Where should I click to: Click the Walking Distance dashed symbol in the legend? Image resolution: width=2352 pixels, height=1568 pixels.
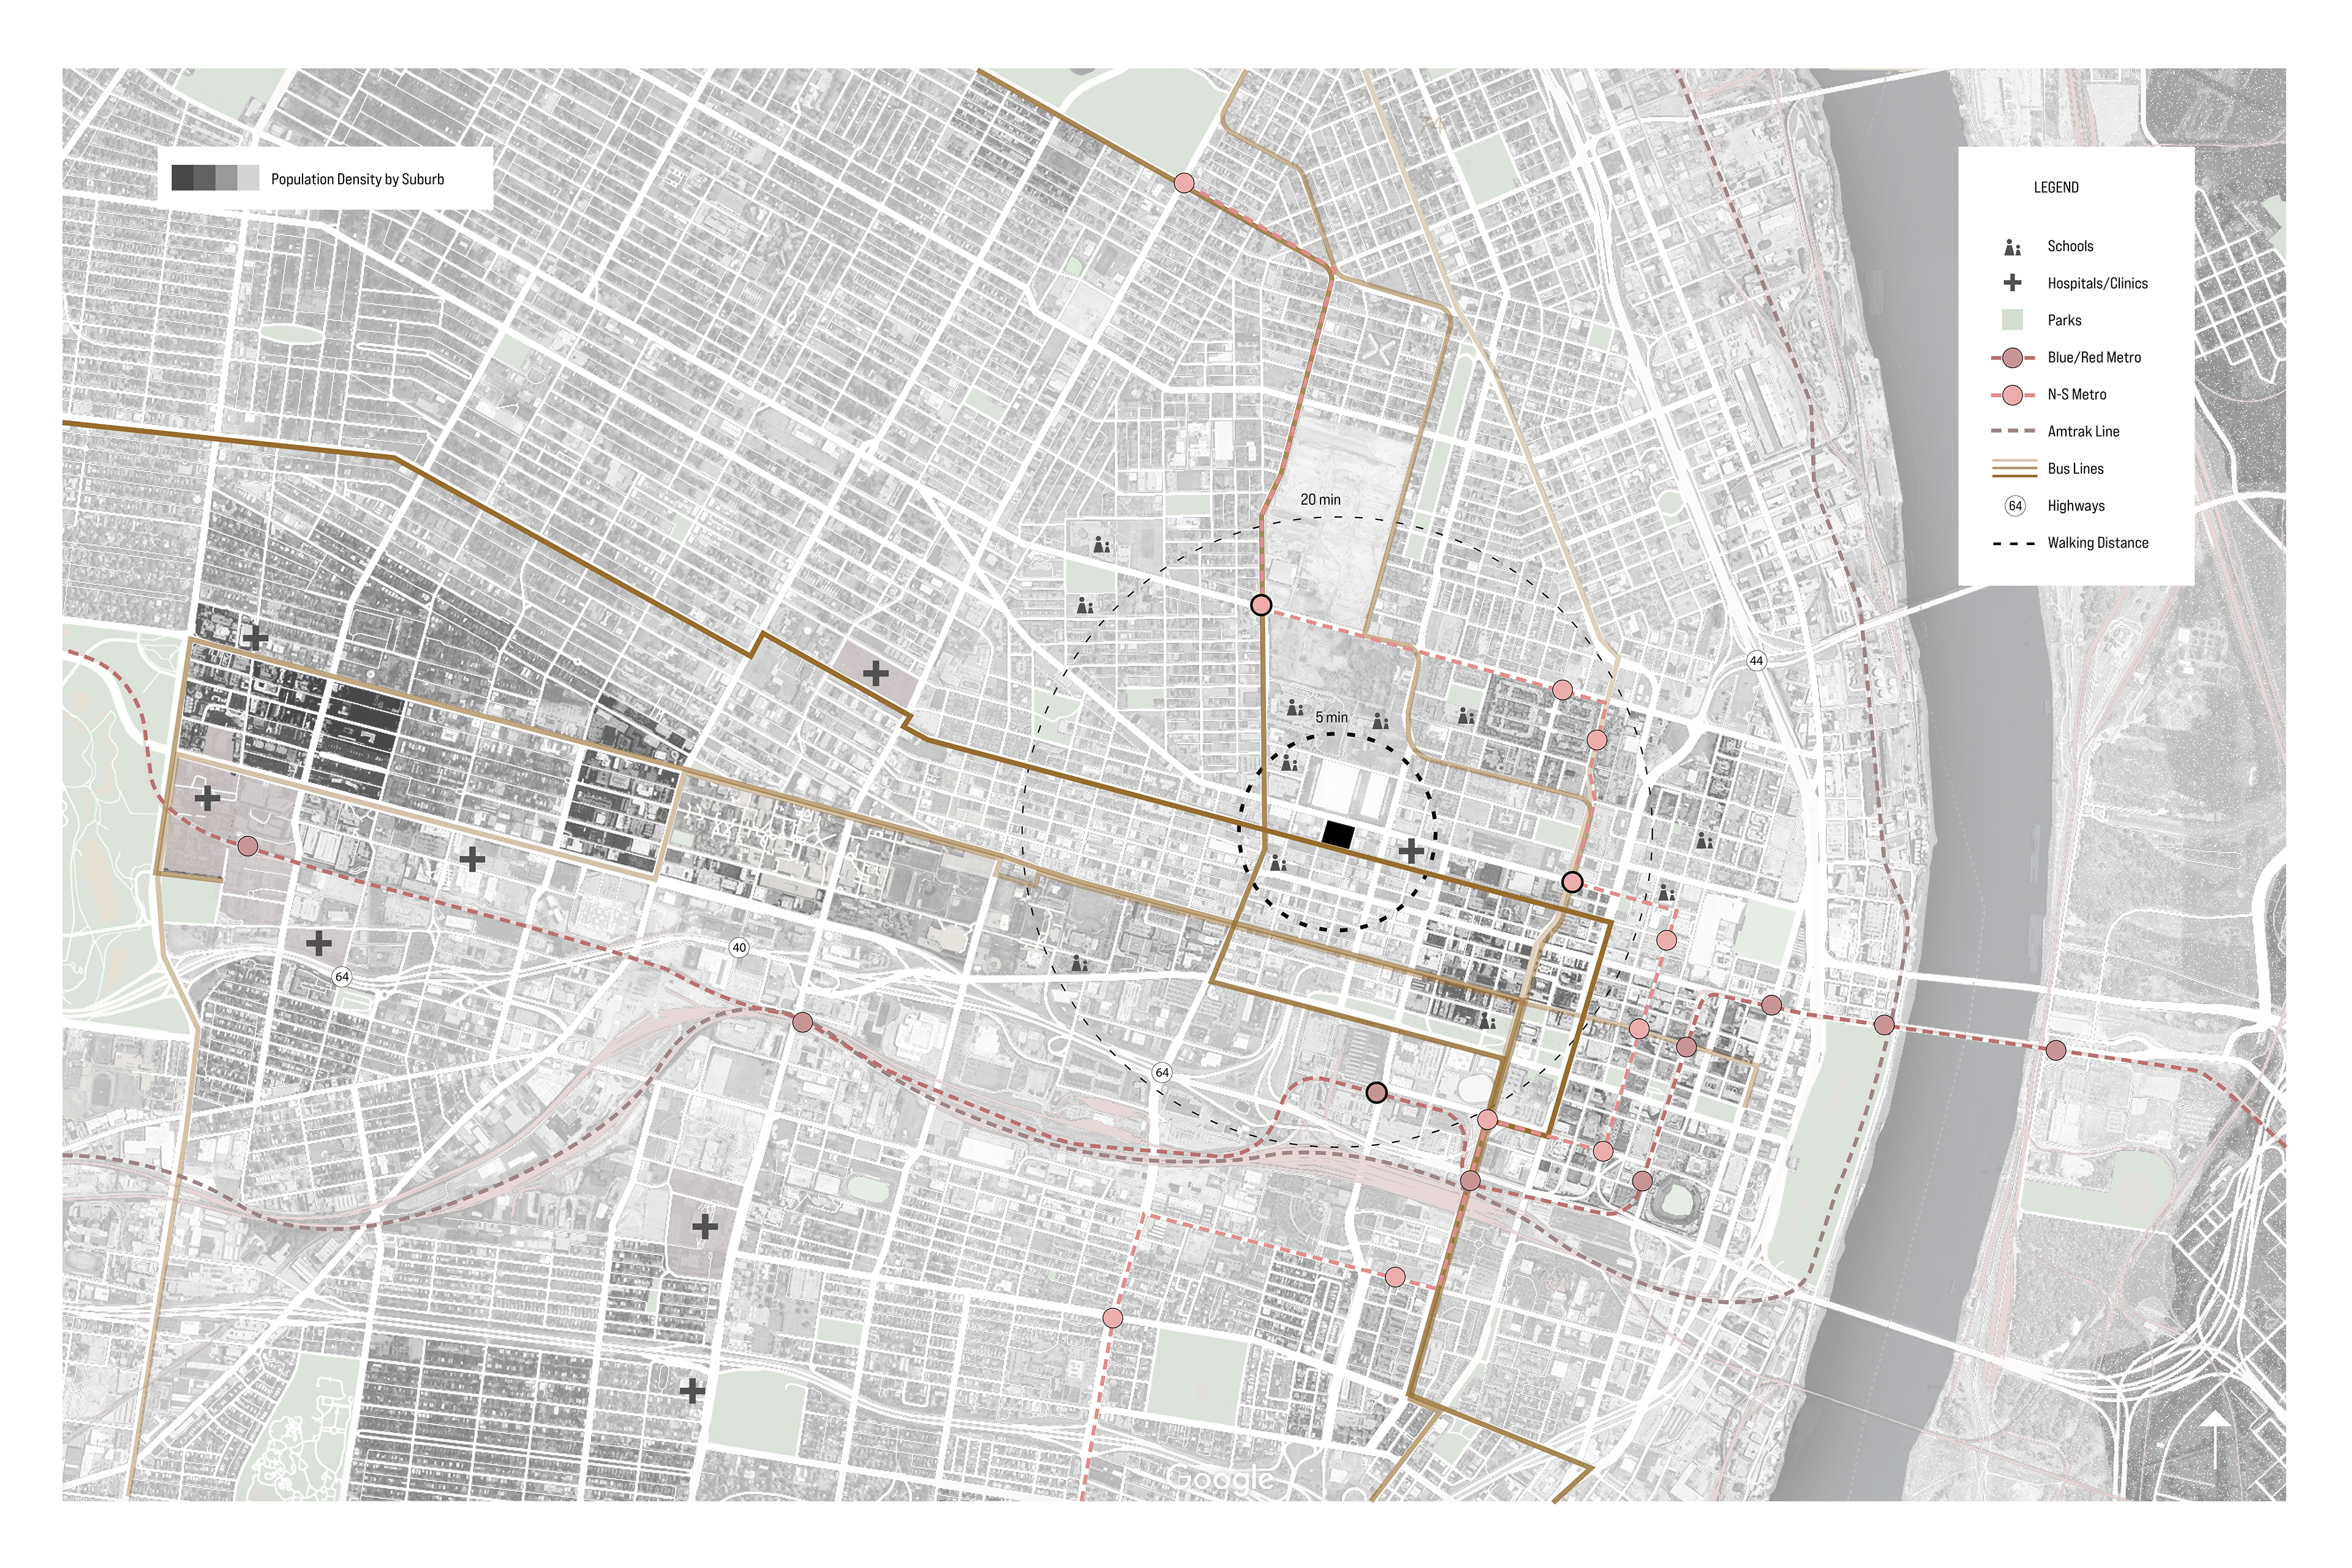pos(2013,543)
